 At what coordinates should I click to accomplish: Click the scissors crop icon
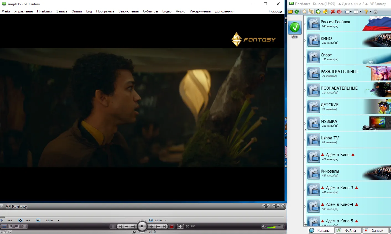(2, 220)
